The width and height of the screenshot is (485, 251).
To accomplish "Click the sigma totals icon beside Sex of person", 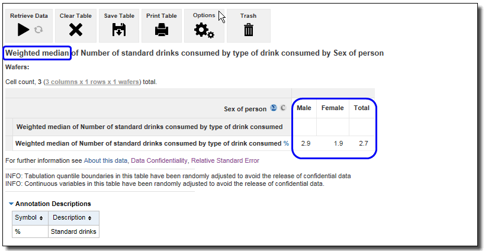I will click(x=274, y=108).
